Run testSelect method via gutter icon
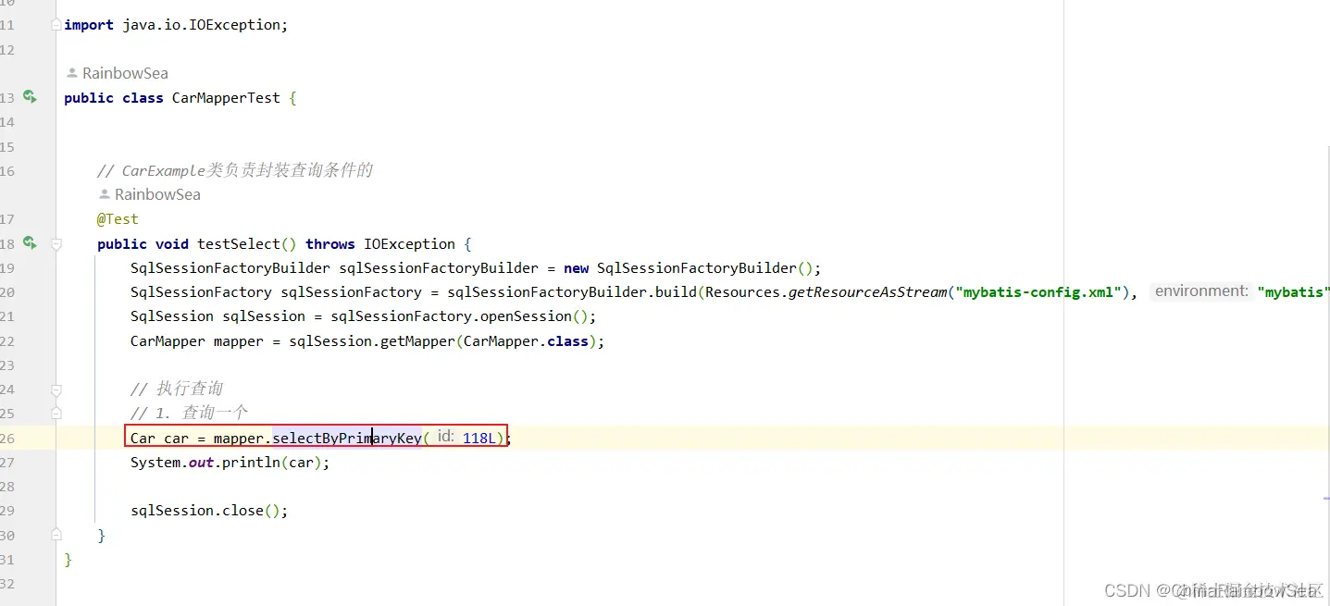 pyautogui.click(x=30, y=242)
